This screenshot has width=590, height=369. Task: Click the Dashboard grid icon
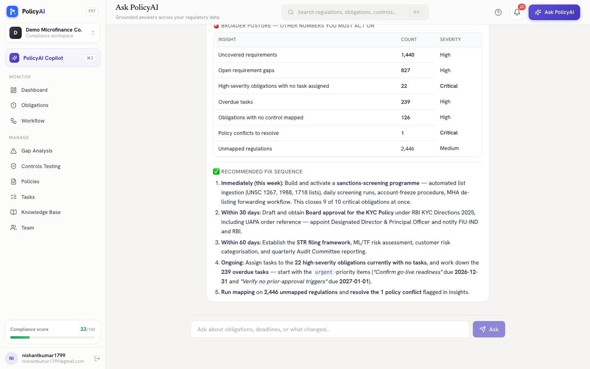(x=14, y=90)
